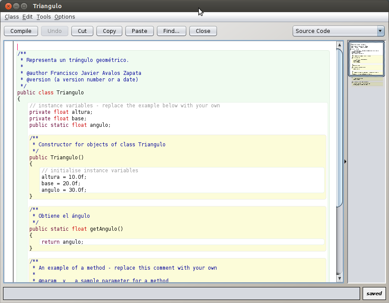Screen dimensions: 389x303
Task: Click the vertical scrollbar thumb
Action: [339, 128]
